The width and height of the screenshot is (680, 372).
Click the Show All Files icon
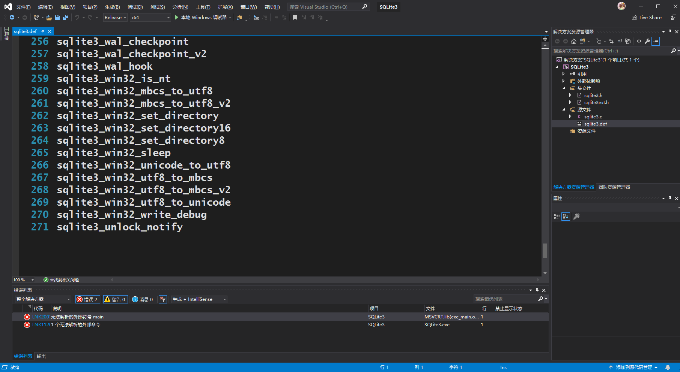(628, 41)
